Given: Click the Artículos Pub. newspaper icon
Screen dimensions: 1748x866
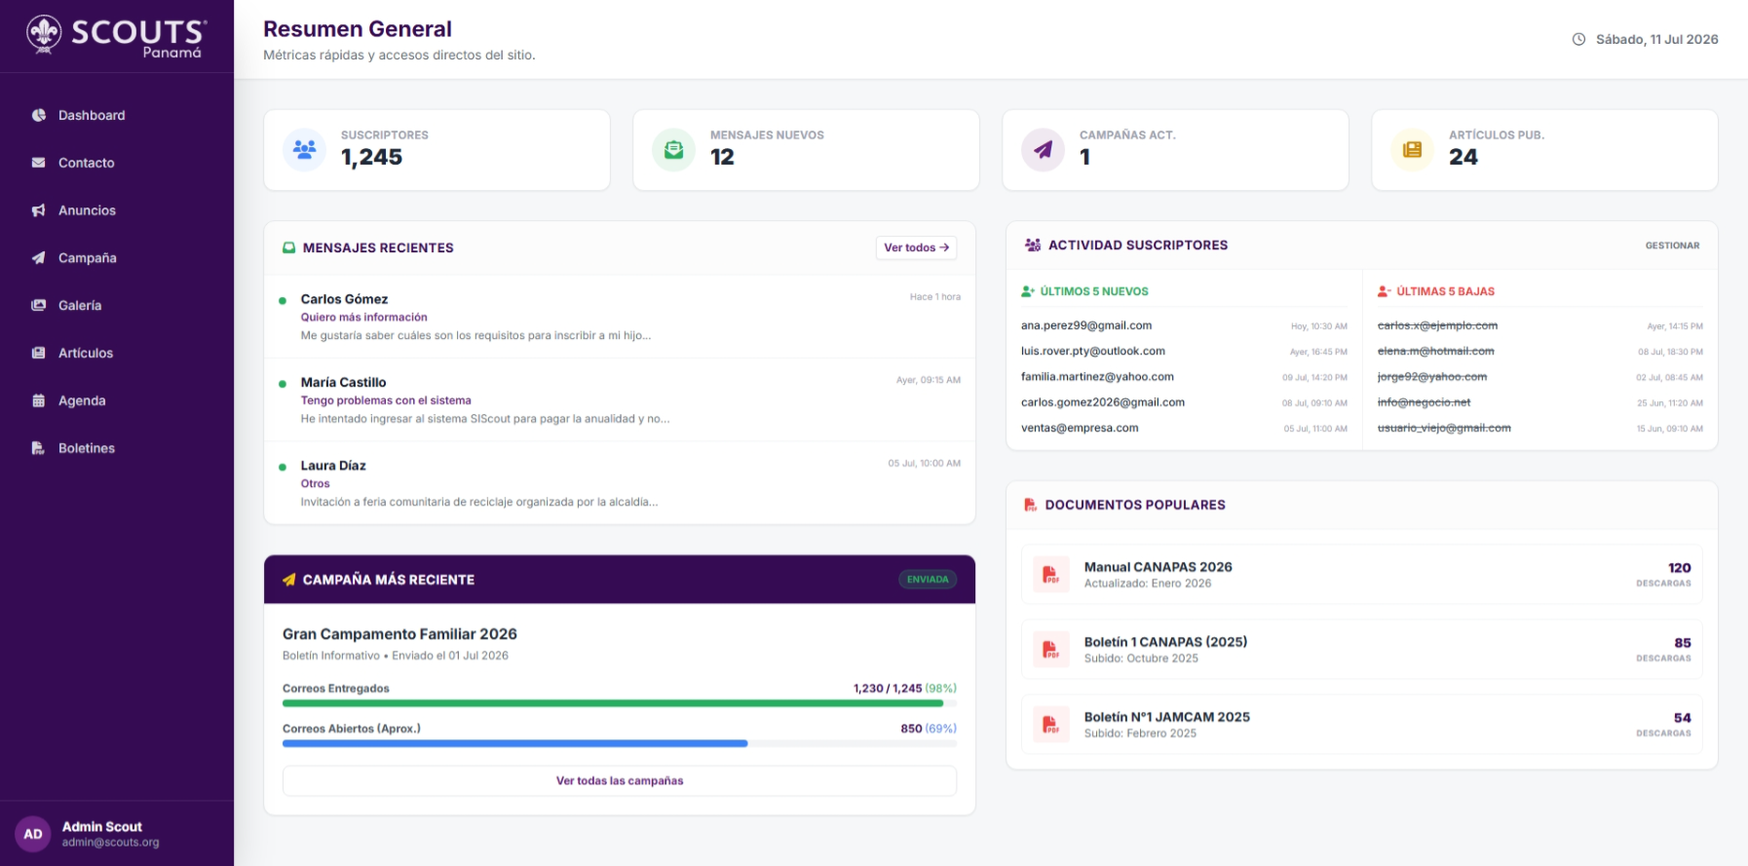Looking at the screenshot, I should coord(1412,150).
